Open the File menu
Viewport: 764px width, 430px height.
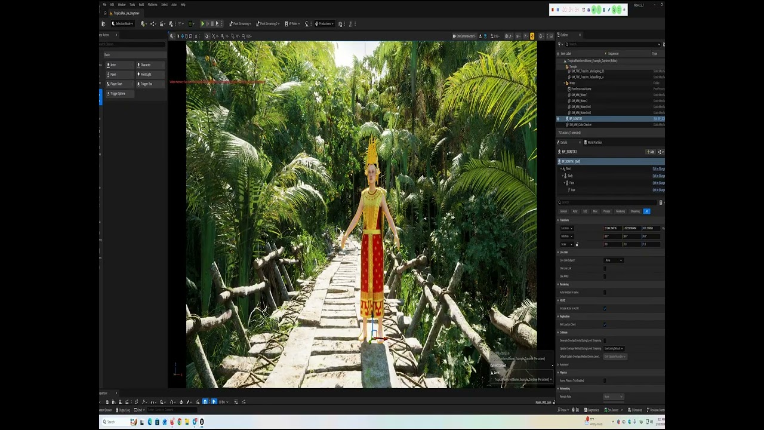[104, 5]
